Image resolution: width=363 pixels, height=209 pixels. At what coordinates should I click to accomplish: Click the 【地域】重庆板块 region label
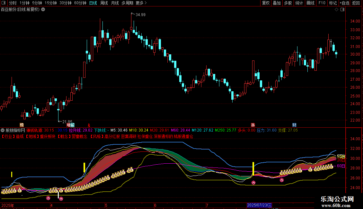(x=40, y=136)
